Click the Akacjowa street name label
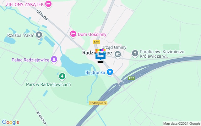This screenshot has width=201, height=126. (x=41, y=118)
